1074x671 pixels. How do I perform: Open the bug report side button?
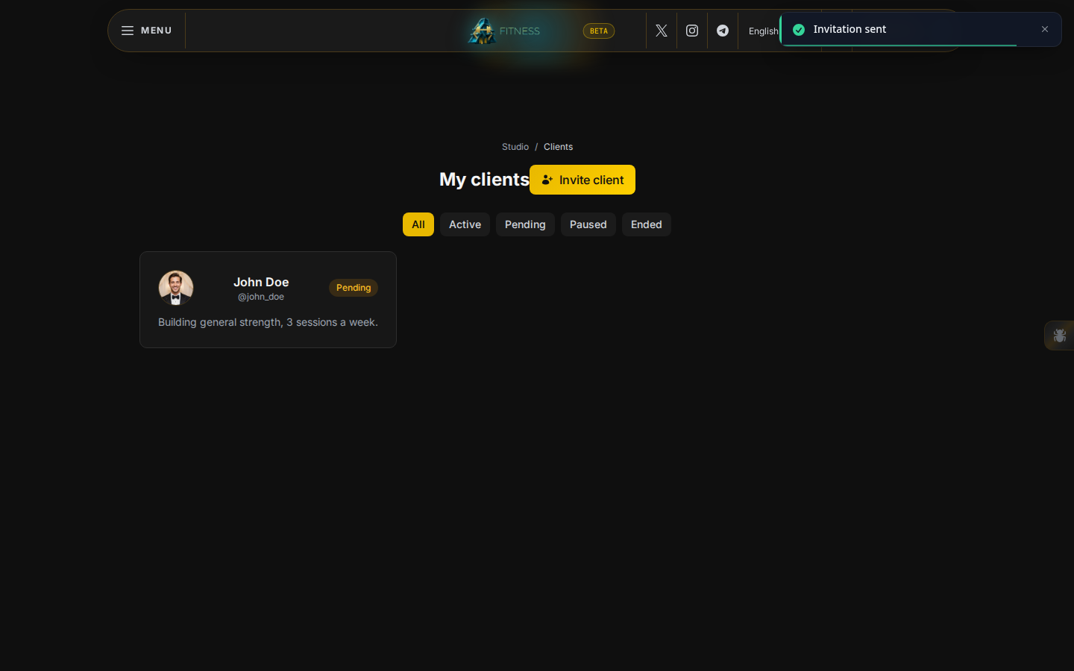tap(1059, 335)
